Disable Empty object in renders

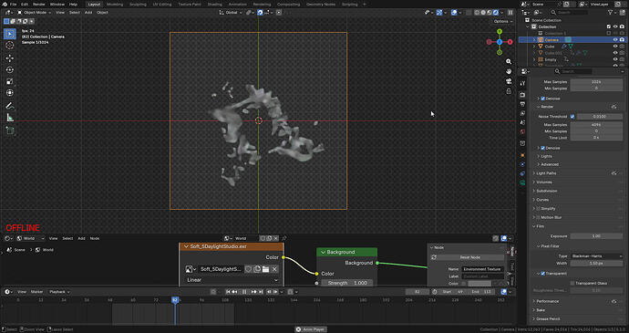tap(623, 59)
